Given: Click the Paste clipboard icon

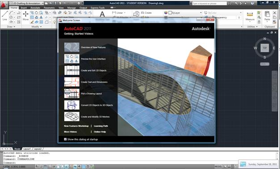Looking at the screenshot, I should click(x=267, y=16).
